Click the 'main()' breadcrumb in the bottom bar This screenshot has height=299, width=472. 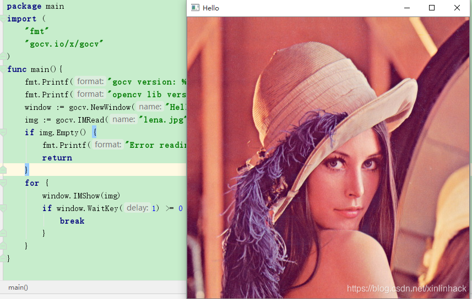(x=18, y=287)
